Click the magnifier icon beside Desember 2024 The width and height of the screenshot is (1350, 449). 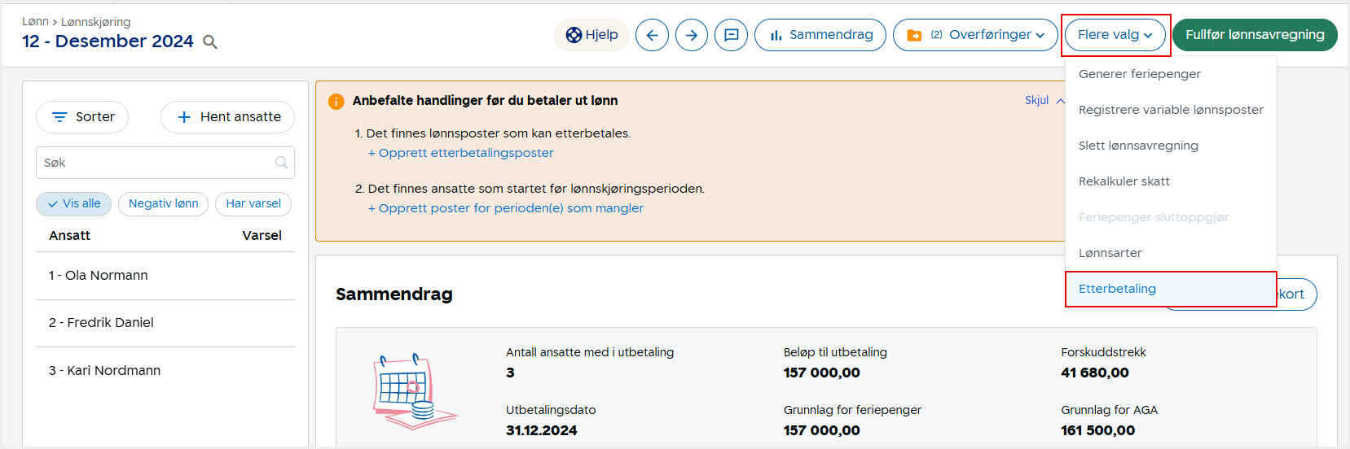click(x=209, y=42)
